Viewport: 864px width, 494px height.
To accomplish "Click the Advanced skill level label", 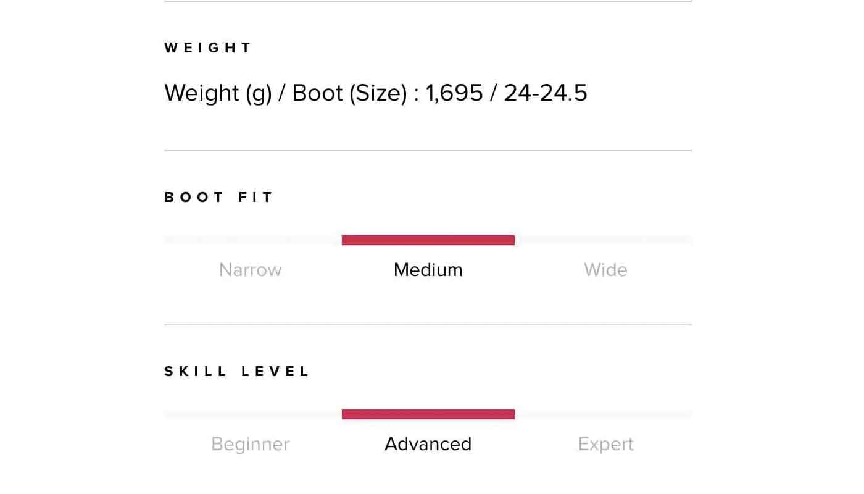I will point(428,444).
